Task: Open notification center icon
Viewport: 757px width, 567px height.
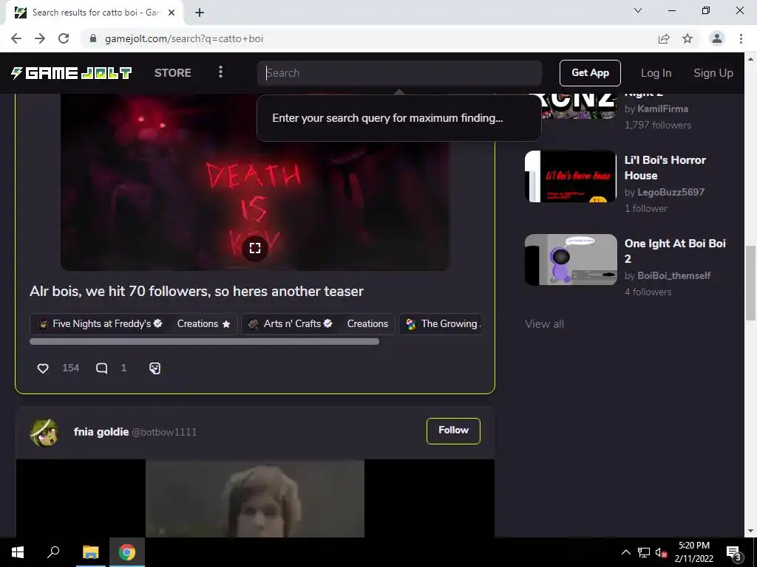Action: pyautogui.click(x=733, y=553)
